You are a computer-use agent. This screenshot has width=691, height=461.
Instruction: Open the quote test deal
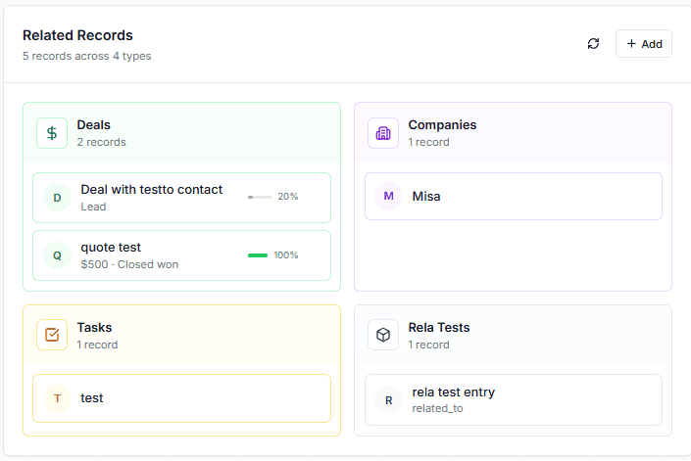tap(111, 248)
